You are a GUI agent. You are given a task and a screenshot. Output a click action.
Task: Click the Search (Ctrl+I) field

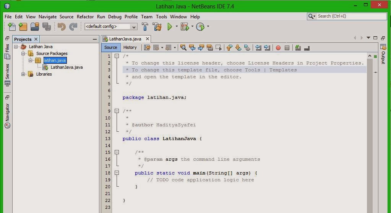coord(347,16)
